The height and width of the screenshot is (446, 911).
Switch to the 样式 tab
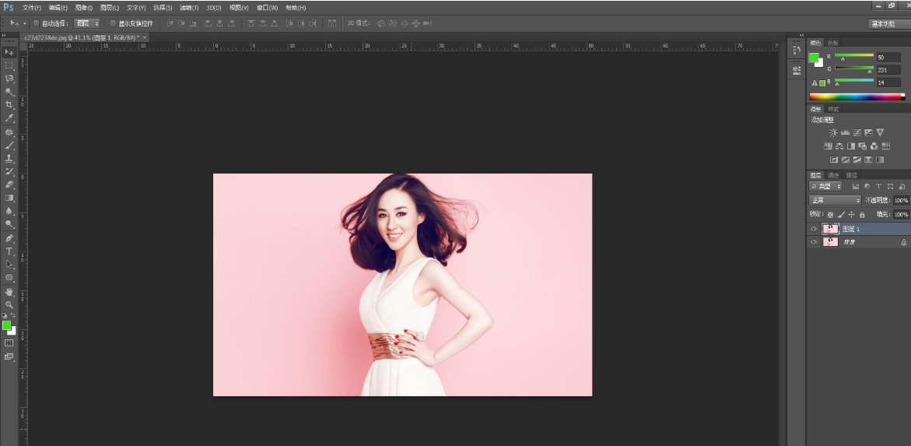833,109
